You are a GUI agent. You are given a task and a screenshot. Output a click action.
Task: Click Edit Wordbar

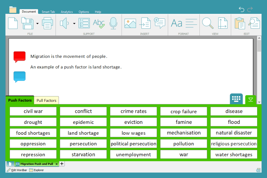pyautogui.click(x=17, y=170)
